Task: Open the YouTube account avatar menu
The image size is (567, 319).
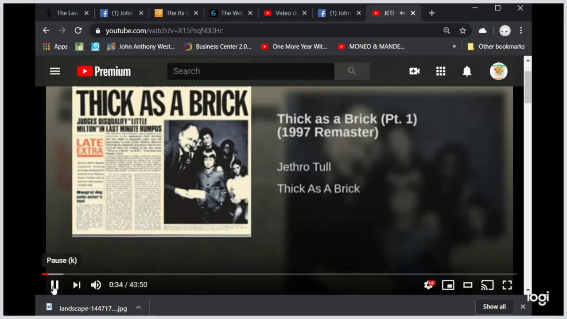Action: tap(498, 71)
